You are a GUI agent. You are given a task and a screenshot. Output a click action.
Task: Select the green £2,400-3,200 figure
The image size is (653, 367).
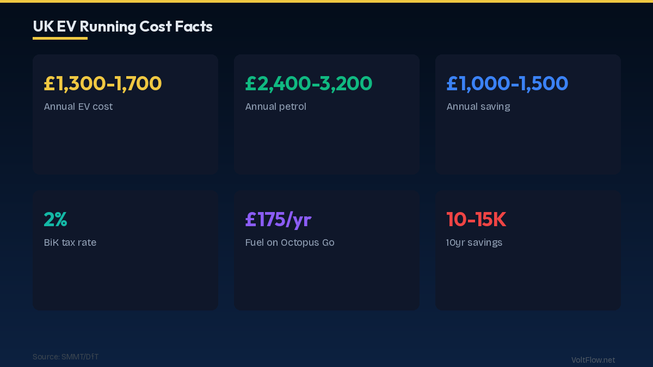[309, 83]
